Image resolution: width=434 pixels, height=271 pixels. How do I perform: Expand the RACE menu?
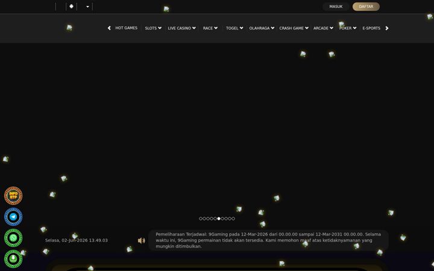[x=210, y=28]
